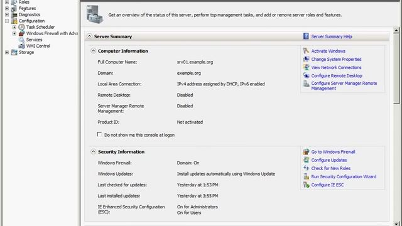This screenshot has width=402, height=226.
Task: Select Services in the Configuration tree
Action: coord(34,40)
